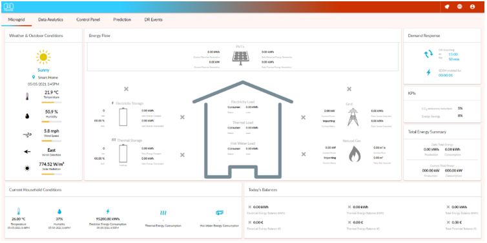This screenshot has width=487, height=243.
Task: Click the sunny weather sun icon
Action: pos(43,57)
